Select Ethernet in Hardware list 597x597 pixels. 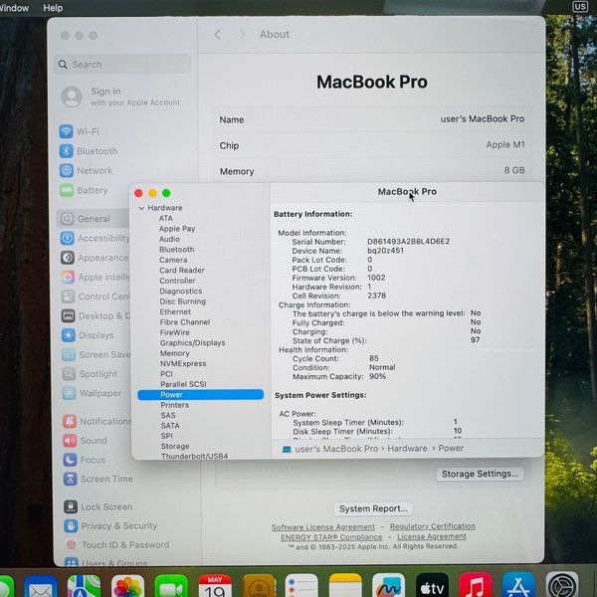pyautogui.click(x=175, y=311)
